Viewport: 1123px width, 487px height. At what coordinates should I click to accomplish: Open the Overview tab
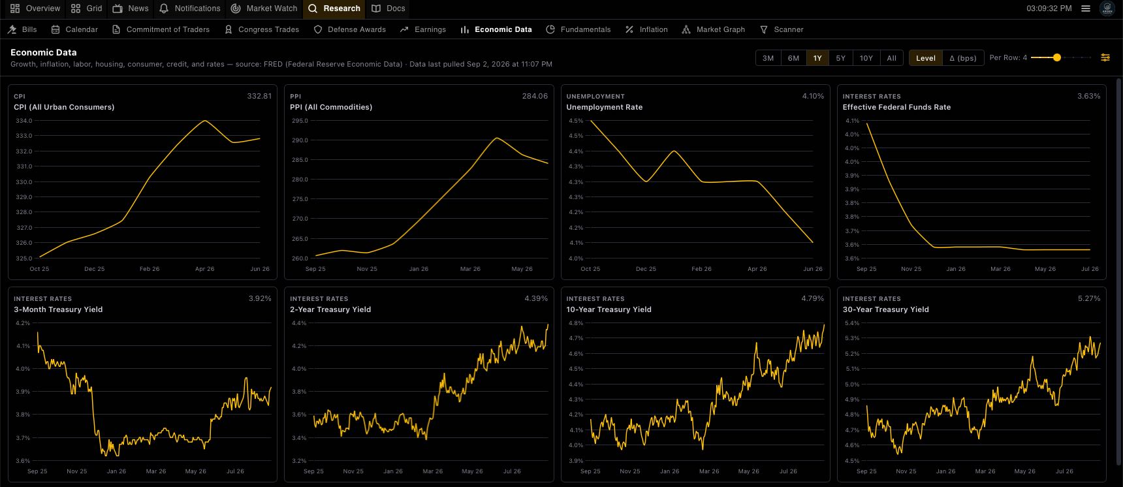tap(35, 8)
